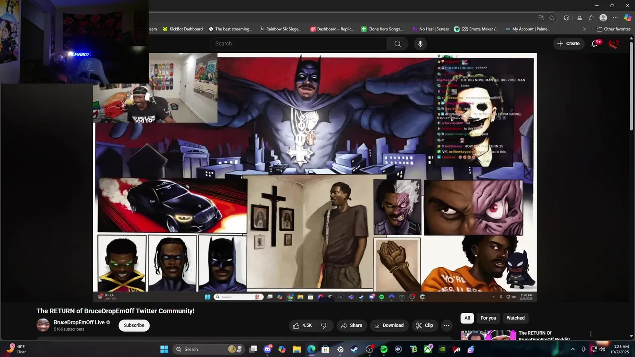
Task: Open Xbox app from the taskbar
Action: (428, 349)
